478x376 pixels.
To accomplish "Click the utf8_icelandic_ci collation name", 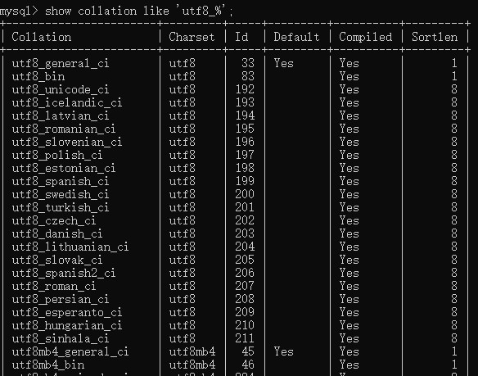I will coord(67,102).
